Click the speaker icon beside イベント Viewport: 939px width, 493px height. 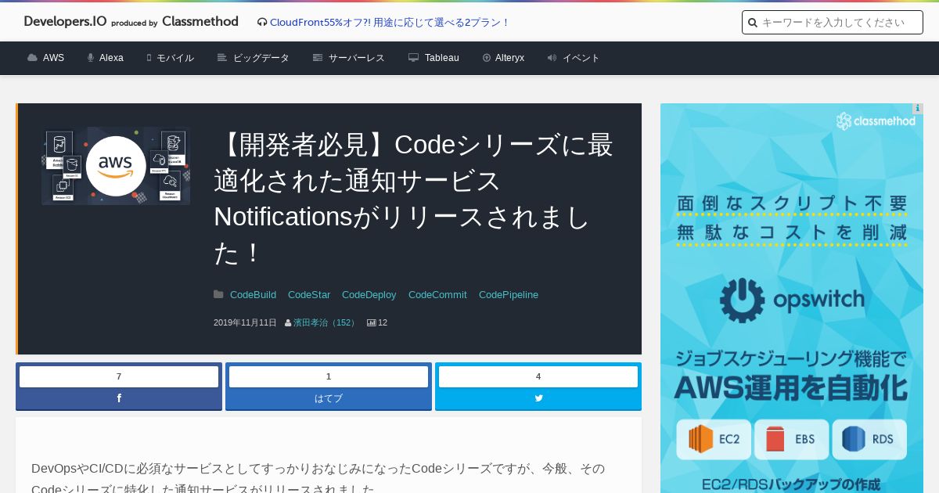click(x=552, y=58)
